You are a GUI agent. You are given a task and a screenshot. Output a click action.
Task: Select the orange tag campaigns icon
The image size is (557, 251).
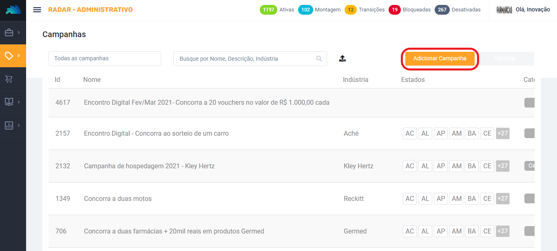click(9, 55)
